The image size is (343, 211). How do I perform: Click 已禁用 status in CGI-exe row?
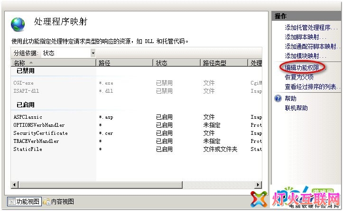pyautogui.click(x=164, y=83)
